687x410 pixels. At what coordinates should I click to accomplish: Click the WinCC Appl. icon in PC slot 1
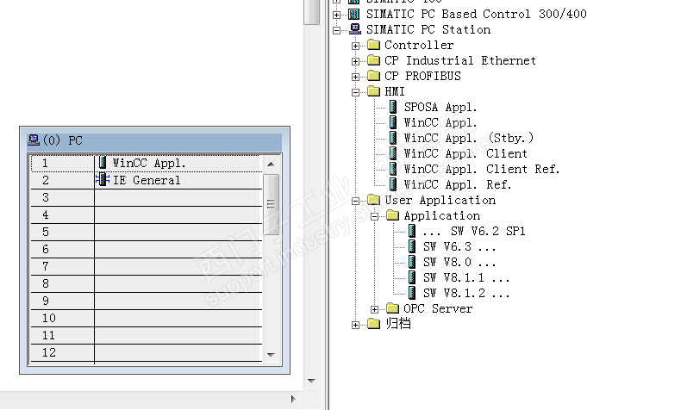(103, 163)
